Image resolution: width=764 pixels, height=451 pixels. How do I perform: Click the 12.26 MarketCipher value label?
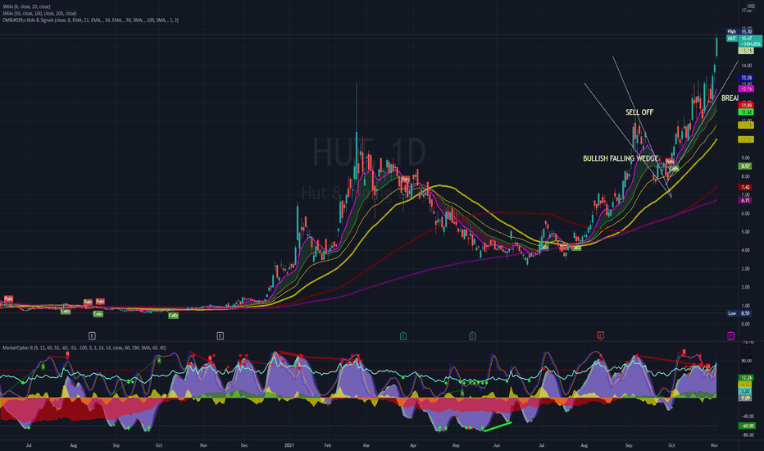(x=746, y=377)
